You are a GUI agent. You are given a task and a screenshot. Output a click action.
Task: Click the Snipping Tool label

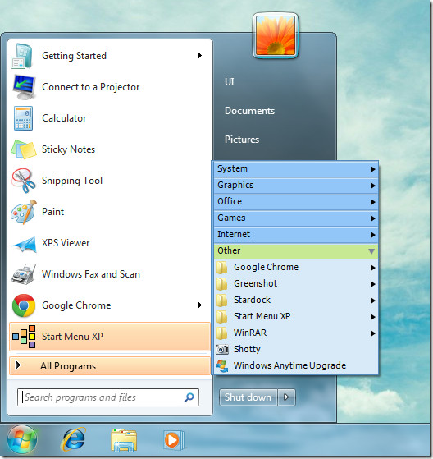72,181
